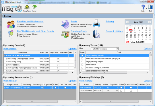Image resolution: width=155 pixels, height=106 pixels.
Task: Open the Tasks link
Action: (74, 22)
